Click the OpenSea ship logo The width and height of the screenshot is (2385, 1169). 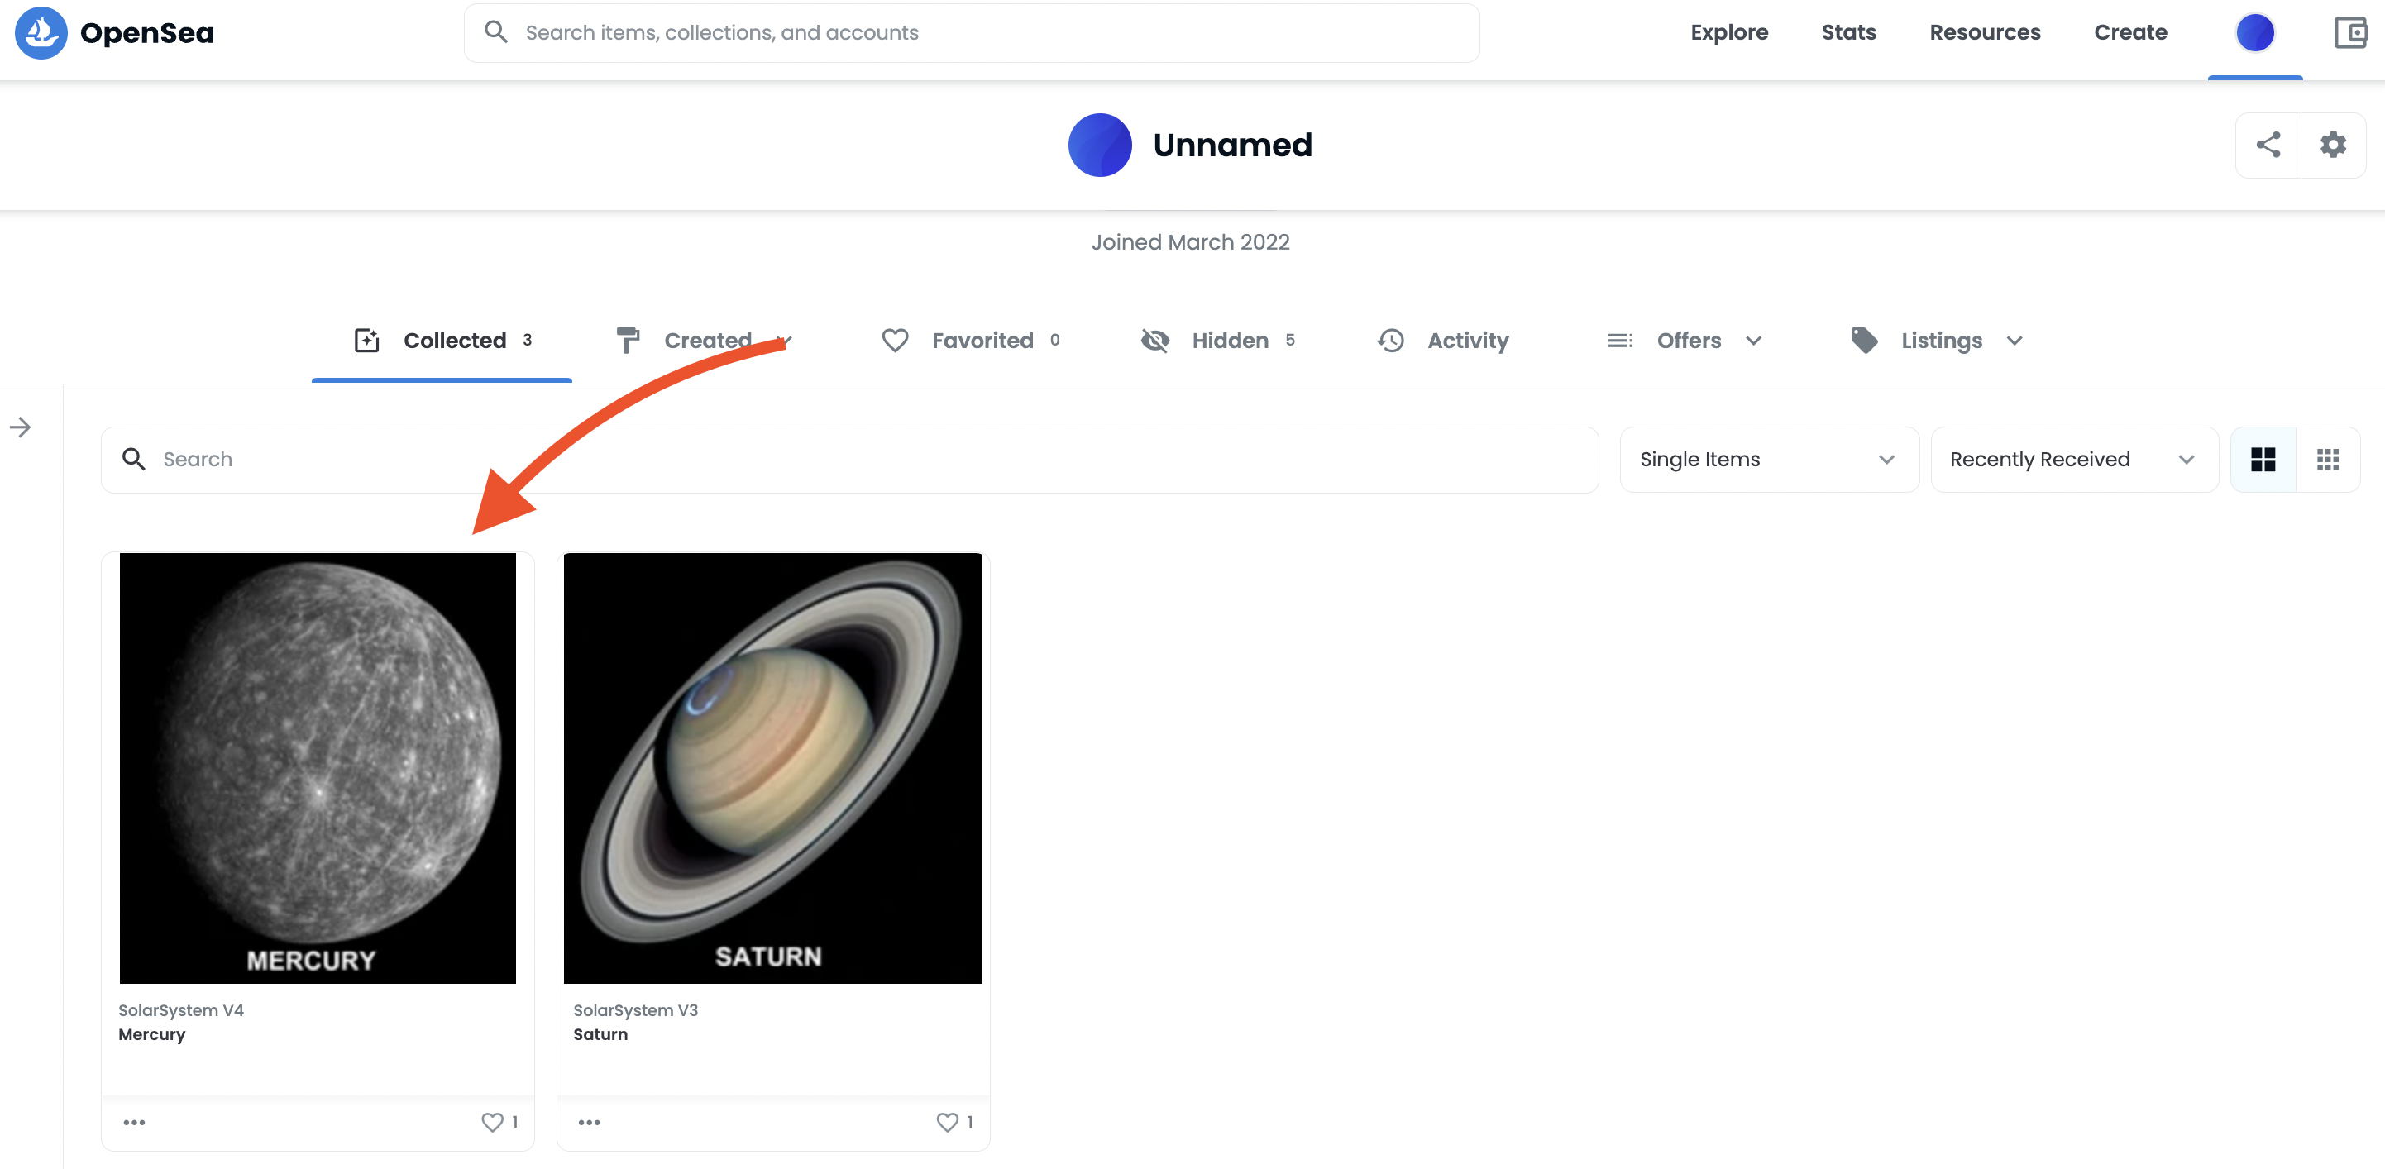point(41,33)
